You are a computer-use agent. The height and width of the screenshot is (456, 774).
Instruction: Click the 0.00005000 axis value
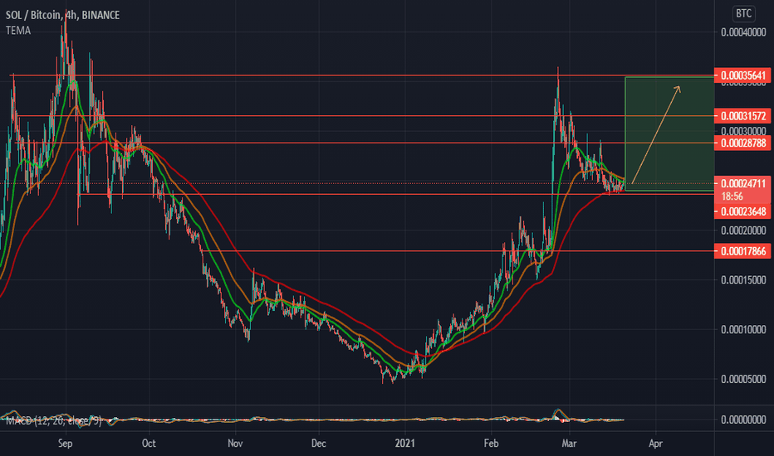coord(743,379)
